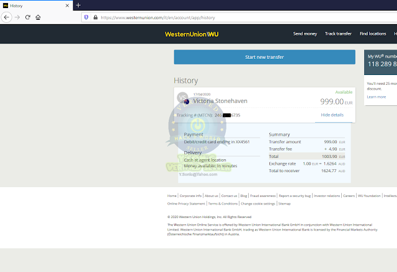Click the VS recipient avatar circle

(182, 97)
